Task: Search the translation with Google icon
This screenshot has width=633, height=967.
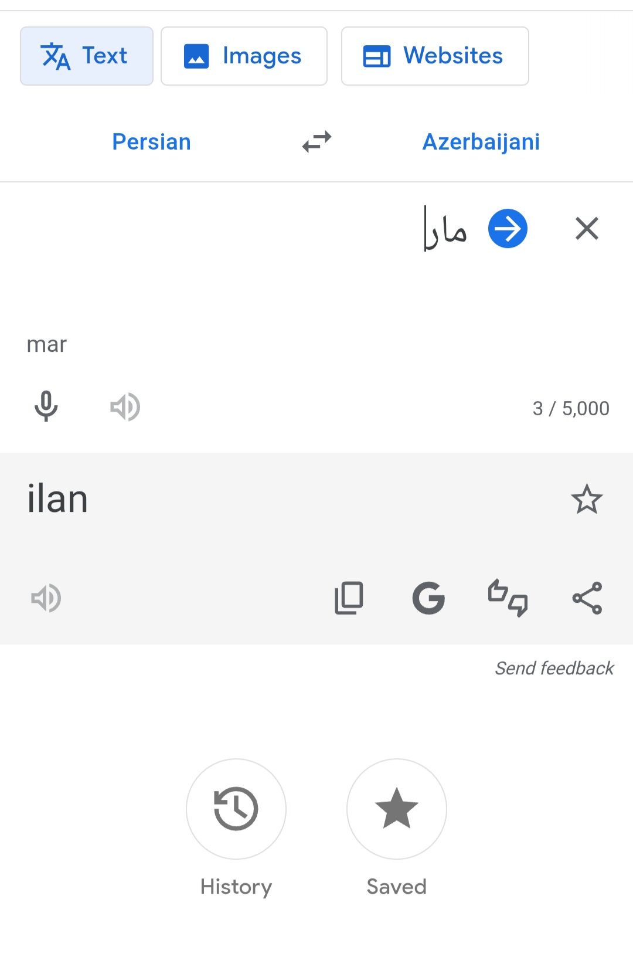Action: pyautogui.click(x=428, y=598)
